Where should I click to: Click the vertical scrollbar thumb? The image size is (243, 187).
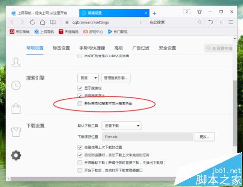click(235, 113)
